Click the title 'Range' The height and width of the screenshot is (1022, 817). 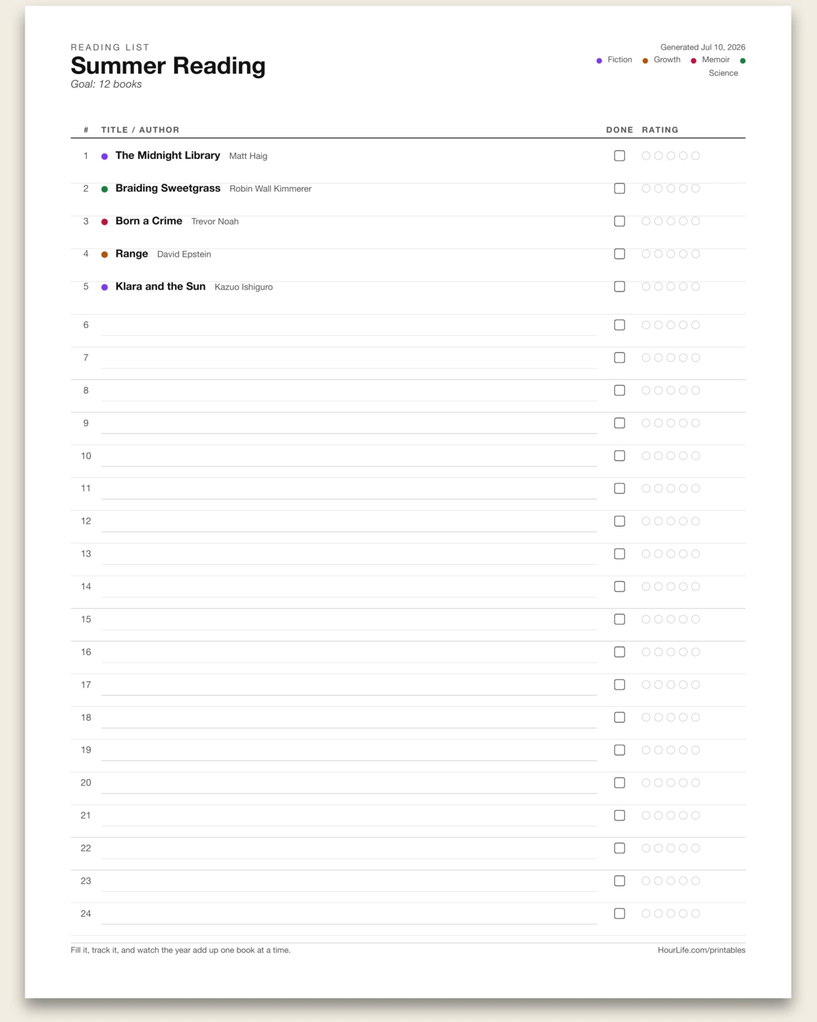tap(132, 253)
